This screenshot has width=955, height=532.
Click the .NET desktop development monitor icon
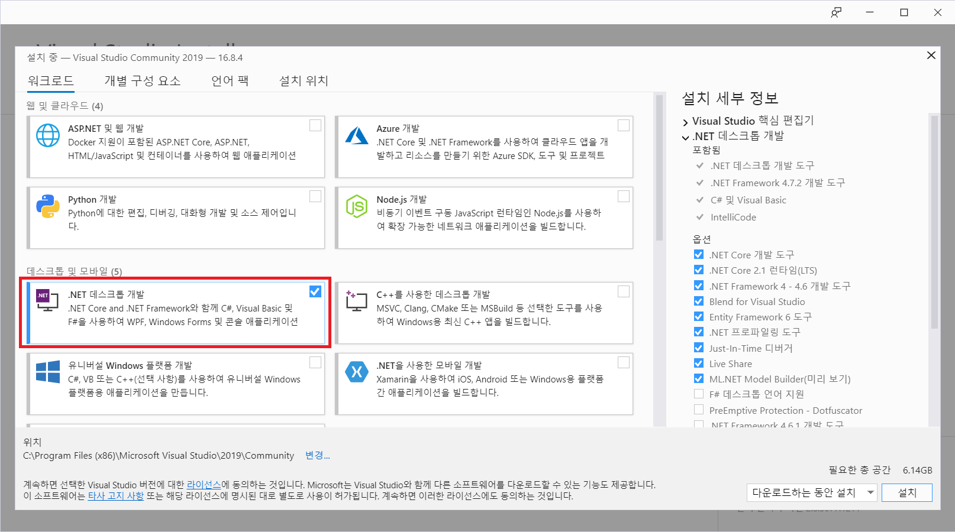(x=47, y=300)
